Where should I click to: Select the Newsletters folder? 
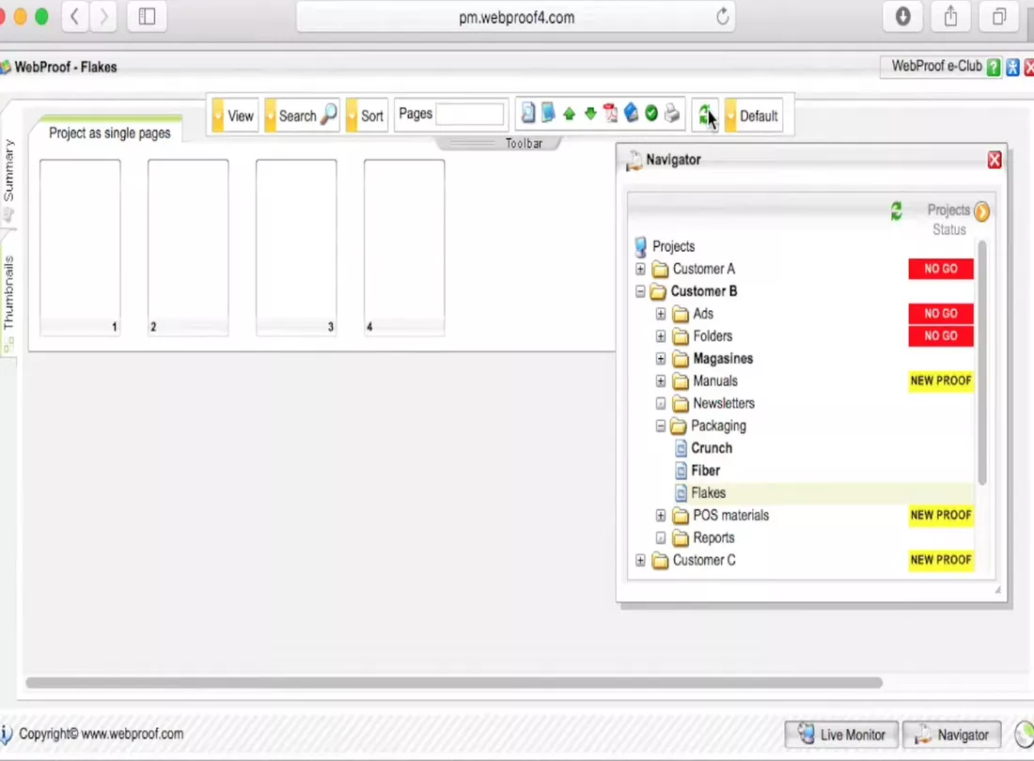click(724, 403)
